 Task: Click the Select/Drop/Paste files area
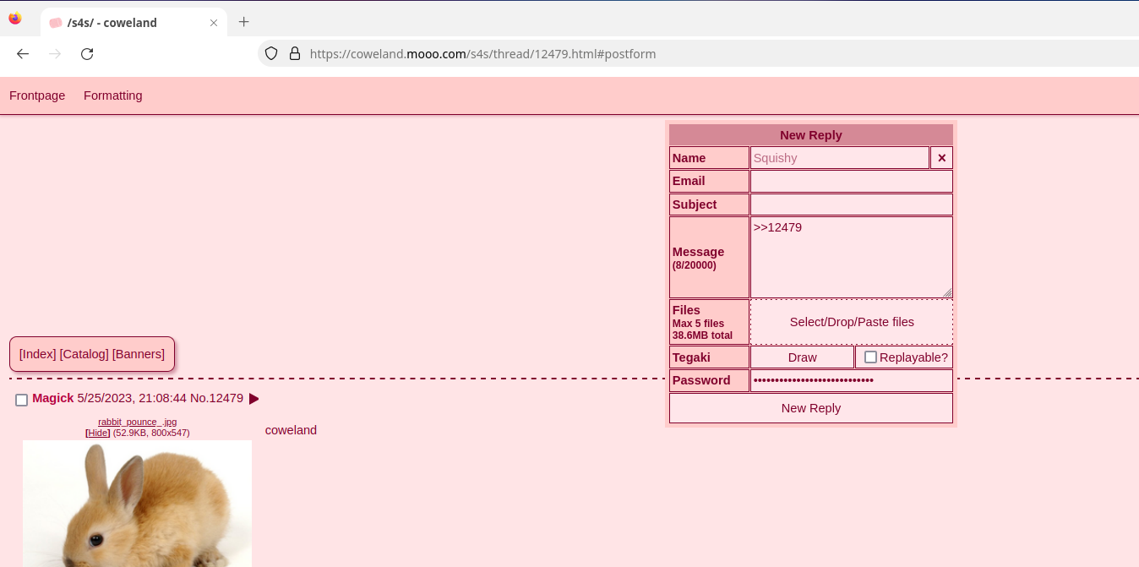(x=851, y=322)
